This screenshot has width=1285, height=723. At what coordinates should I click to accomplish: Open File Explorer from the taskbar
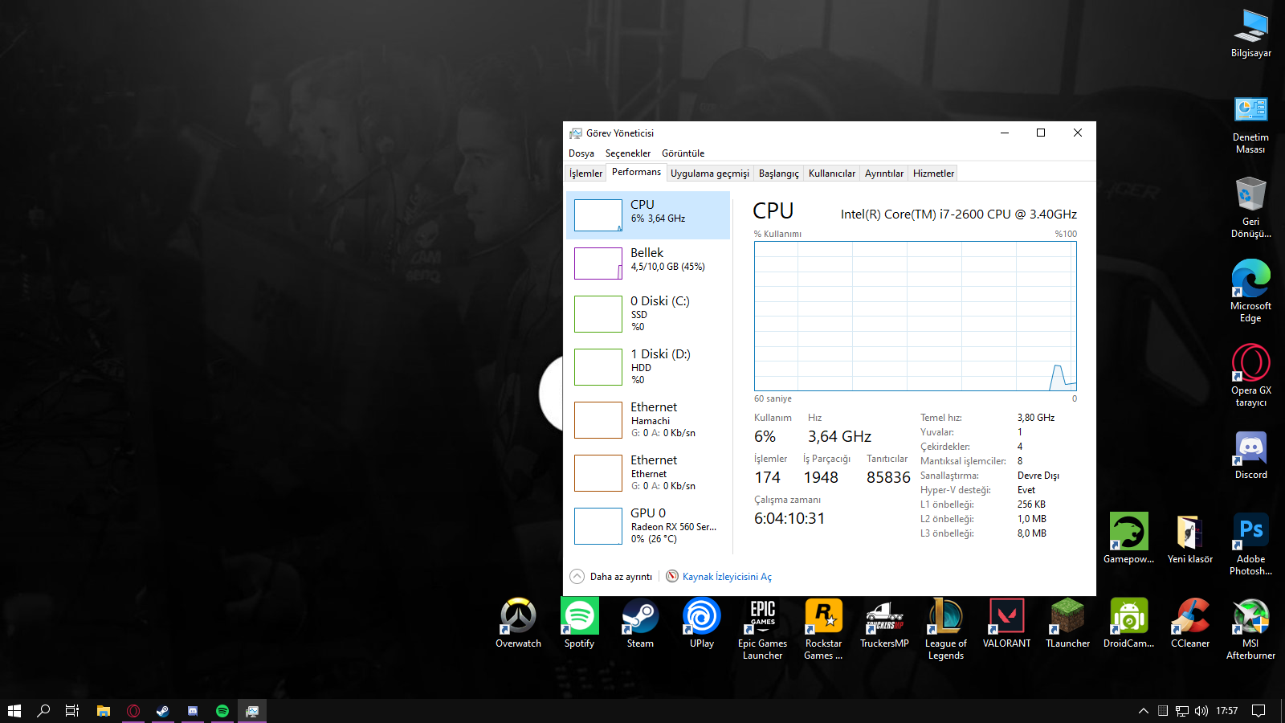[x=104, y=711]
